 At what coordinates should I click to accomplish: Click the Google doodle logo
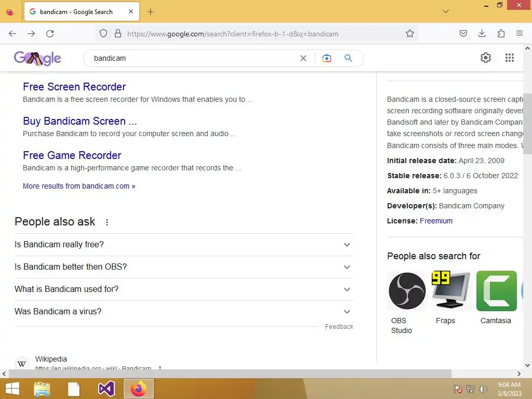click(x=37, y=58)
